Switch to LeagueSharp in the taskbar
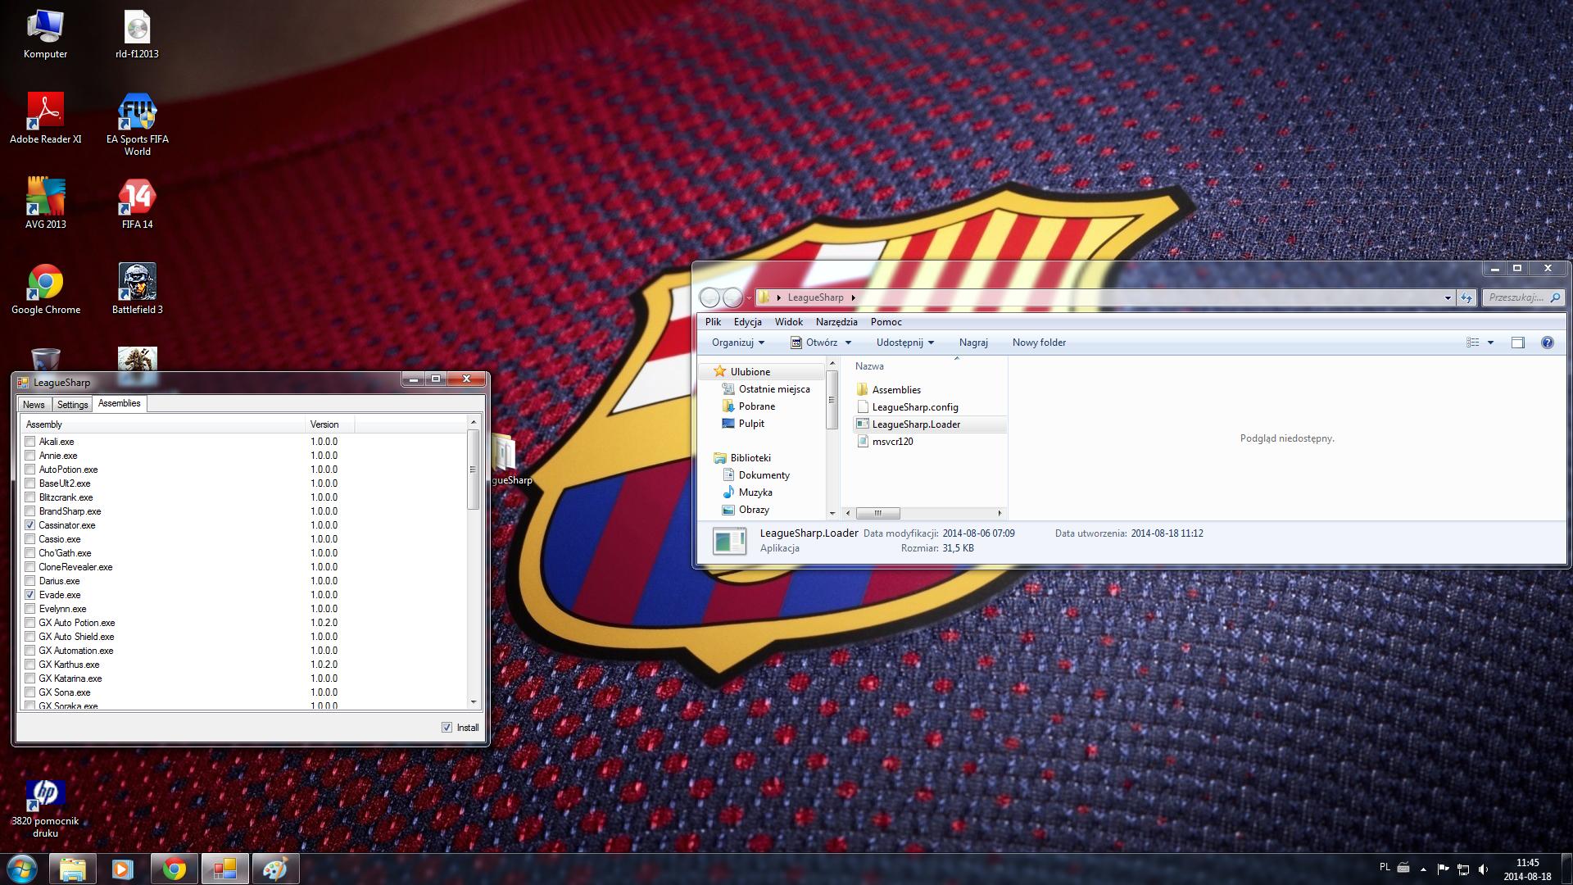 (224, 869)
